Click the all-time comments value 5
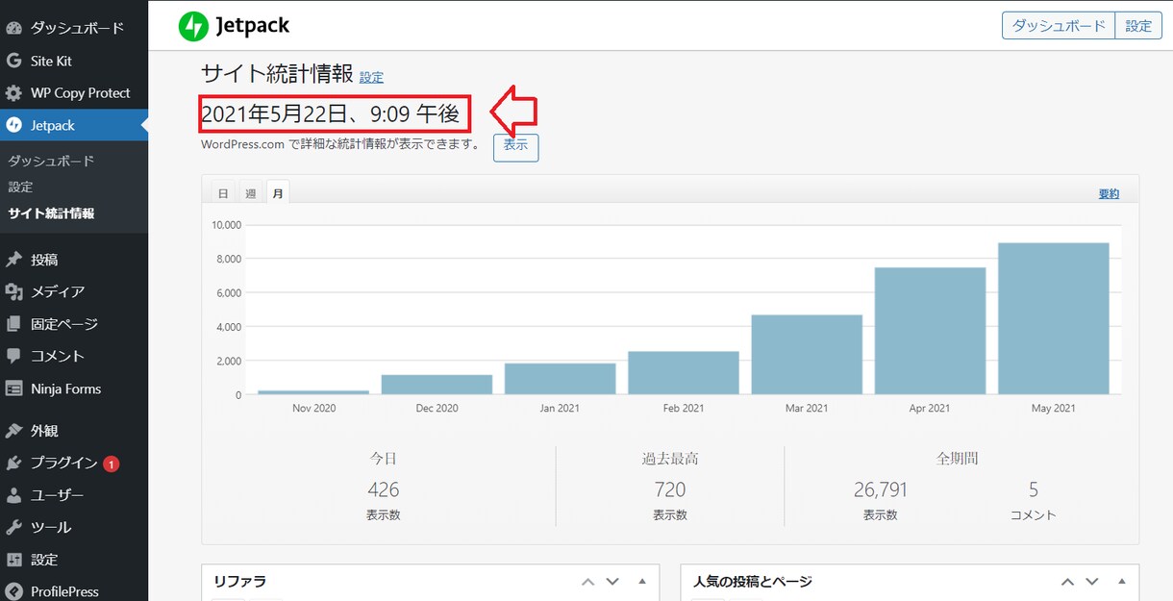The image size is (1173, 601). coord(1034,489)
